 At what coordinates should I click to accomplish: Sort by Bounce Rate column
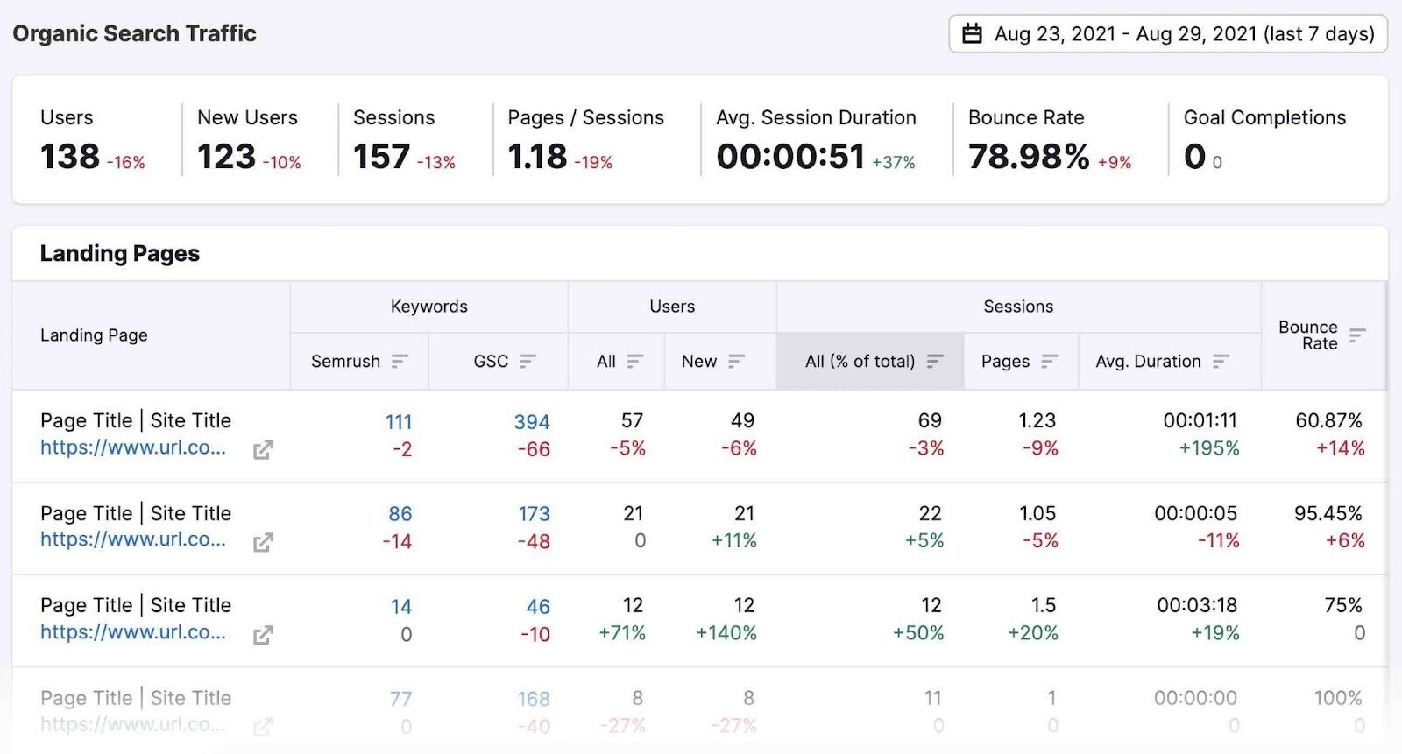(1357, 335)
